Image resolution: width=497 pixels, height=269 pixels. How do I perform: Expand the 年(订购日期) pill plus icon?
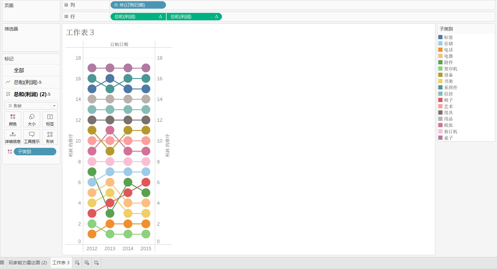coord(116,5)
